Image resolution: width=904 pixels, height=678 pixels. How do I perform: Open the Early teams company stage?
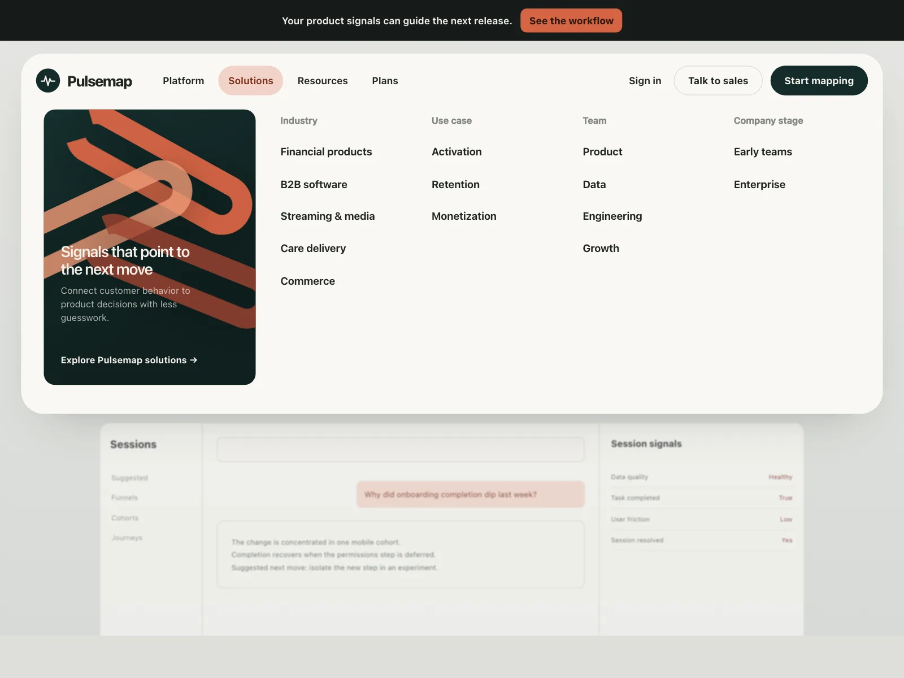coord(763,151)
